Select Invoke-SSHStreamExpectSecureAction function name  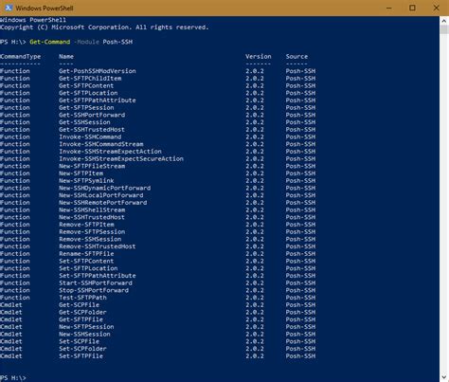(x=121, y=158)
